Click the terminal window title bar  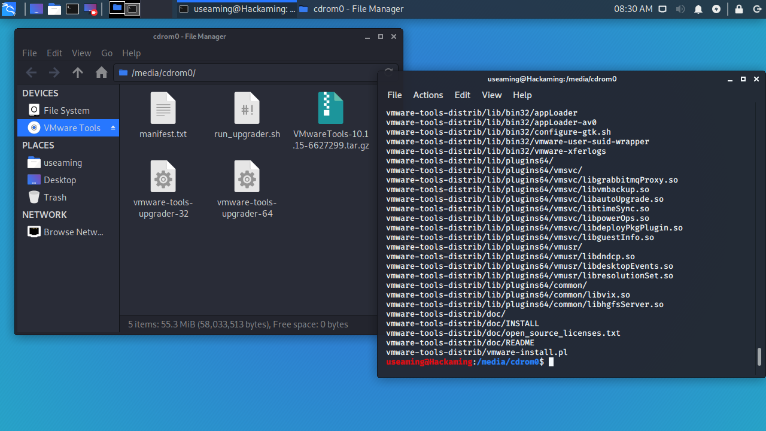[x=552, y=79]
